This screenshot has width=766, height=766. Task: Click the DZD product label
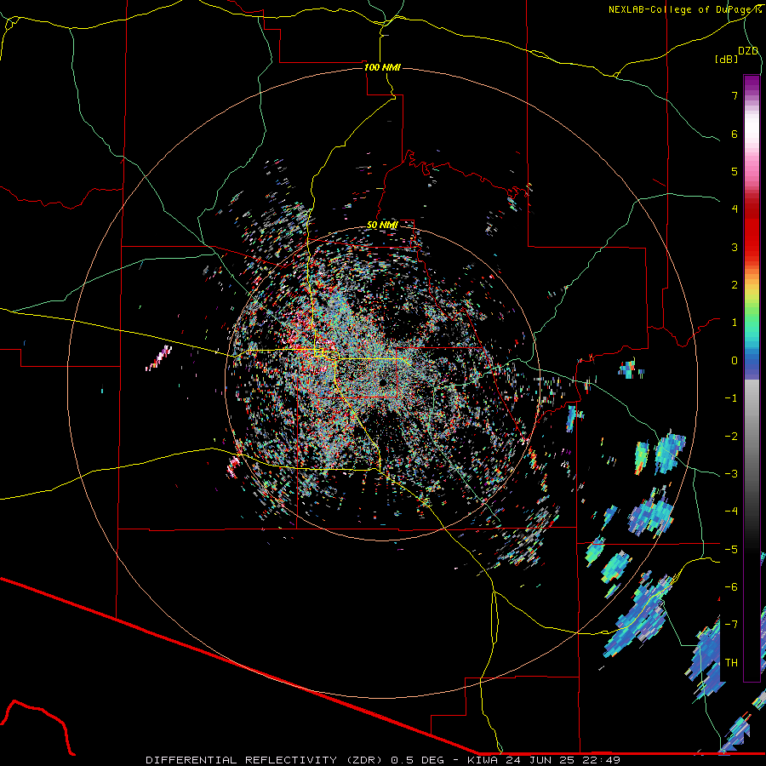point(748,51)
